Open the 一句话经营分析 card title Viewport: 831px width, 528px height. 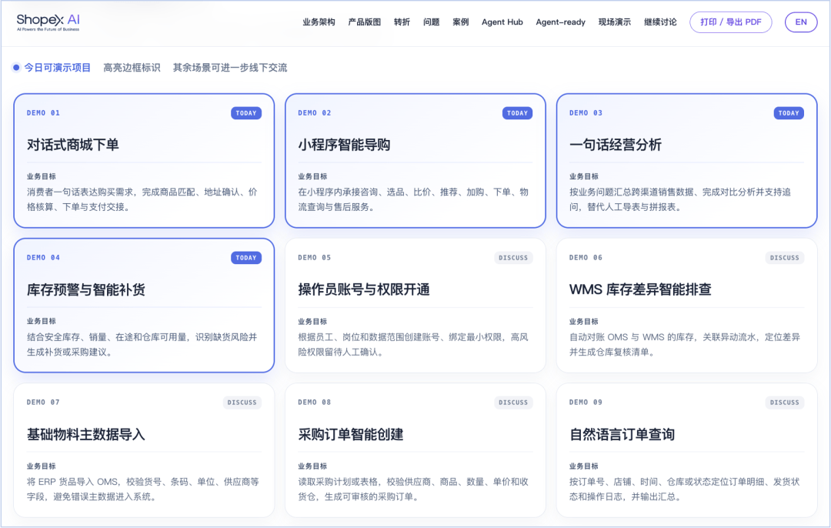[x=616, y=145]
